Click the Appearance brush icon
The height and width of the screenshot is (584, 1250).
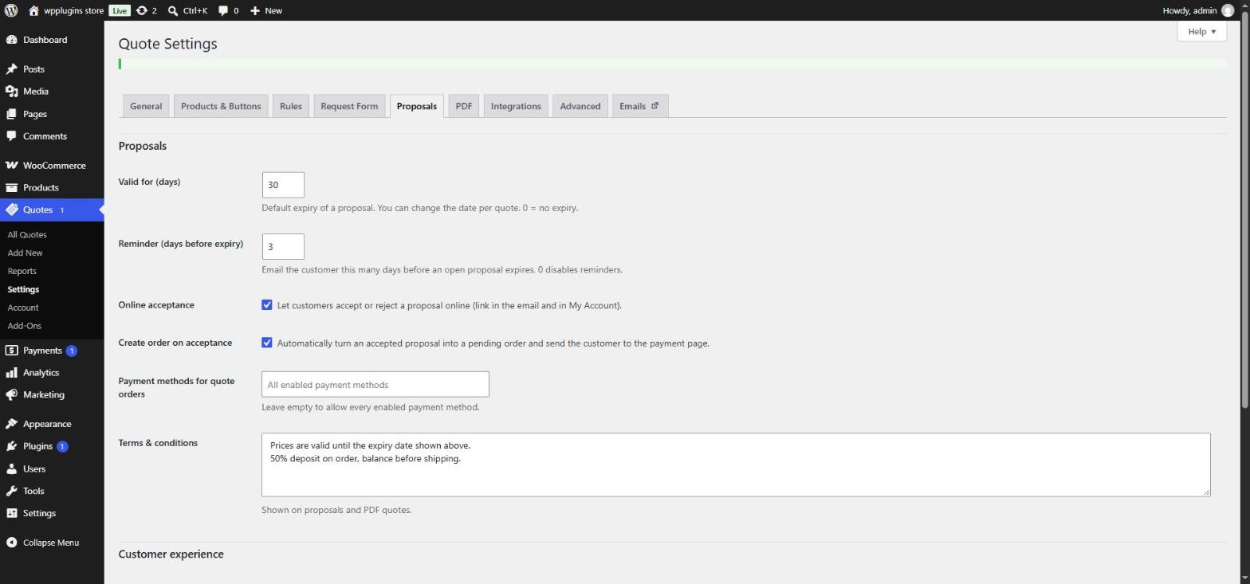click(x=11, y=424)
